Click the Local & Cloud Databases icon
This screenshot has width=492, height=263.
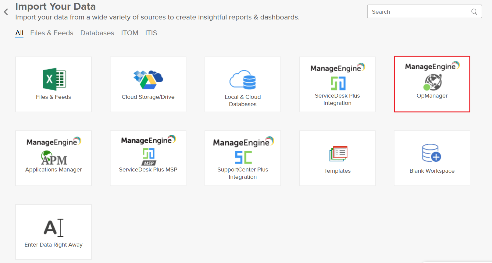pos(243,80)
